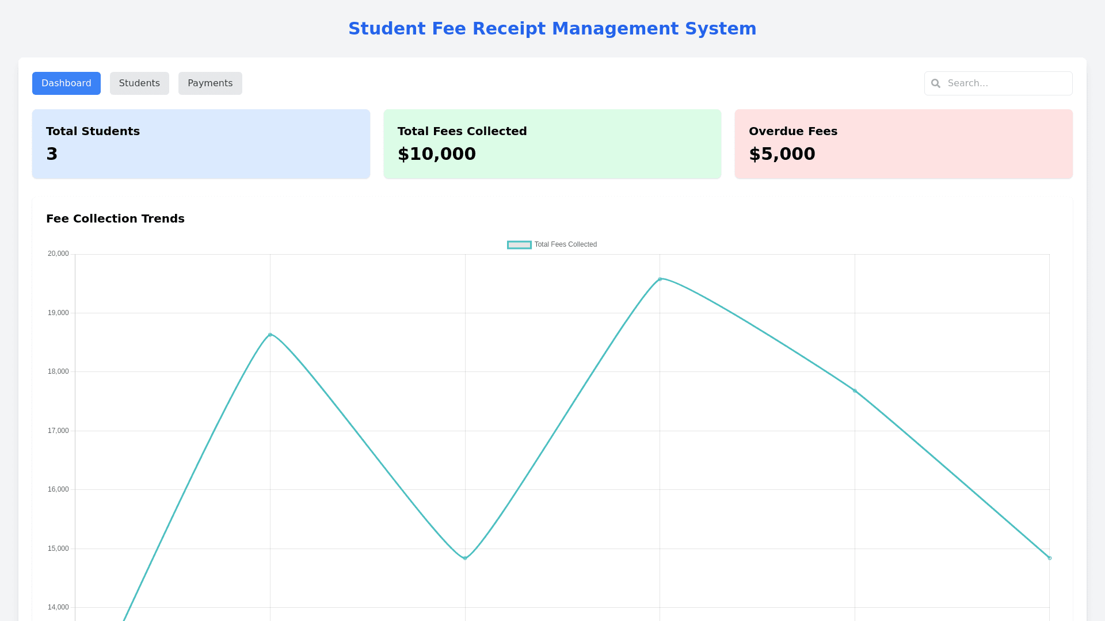Click the Total Fees Collected card

[x=552, y=144]
